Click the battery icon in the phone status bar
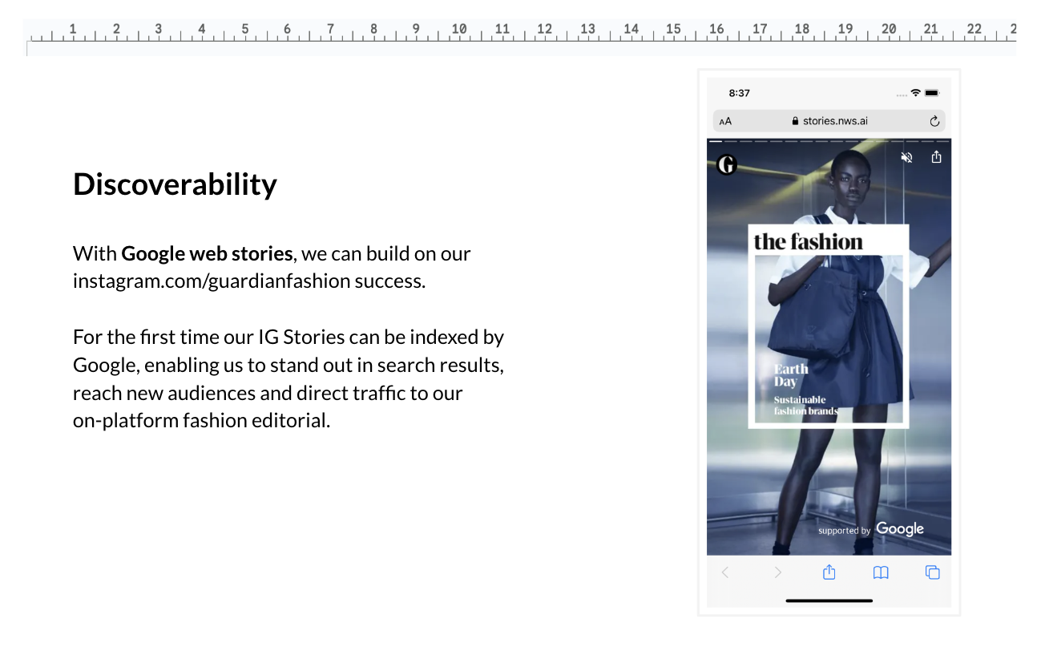This screenshot has width=1045, height=659. pos(931,93)
